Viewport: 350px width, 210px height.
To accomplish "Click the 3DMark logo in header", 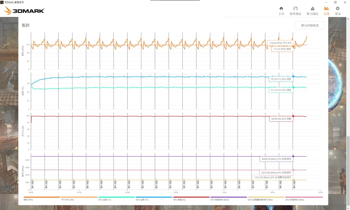I will pos(24,11).
